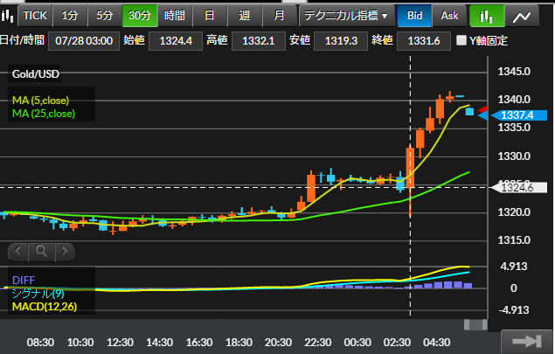This screenshot has width=555, height=354.
Task: Select the 週 weekly timeframe
Action: [x=244, y=16]
